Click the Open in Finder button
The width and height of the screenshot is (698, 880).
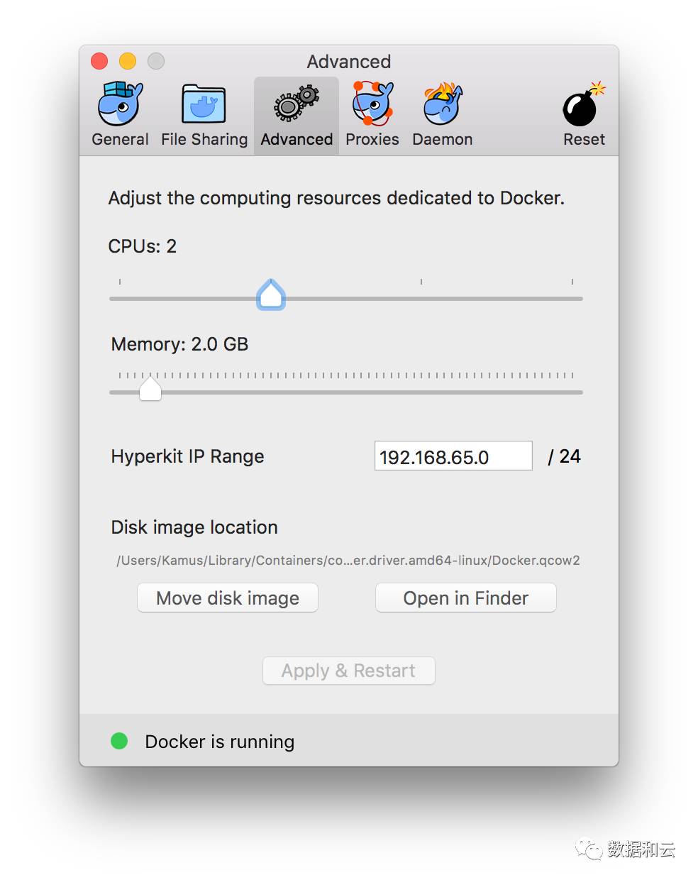point(466,598)
